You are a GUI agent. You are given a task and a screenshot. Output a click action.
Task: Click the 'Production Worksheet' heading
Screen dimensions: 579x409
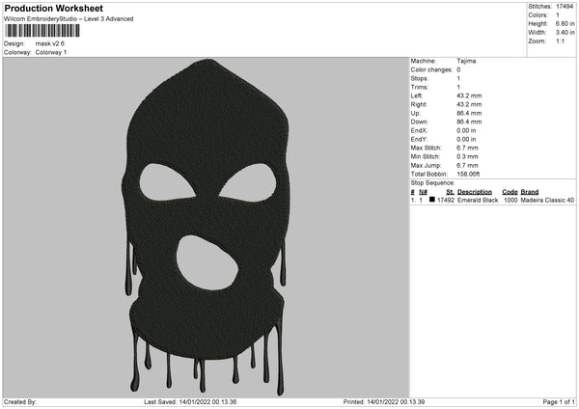(53, 8)
